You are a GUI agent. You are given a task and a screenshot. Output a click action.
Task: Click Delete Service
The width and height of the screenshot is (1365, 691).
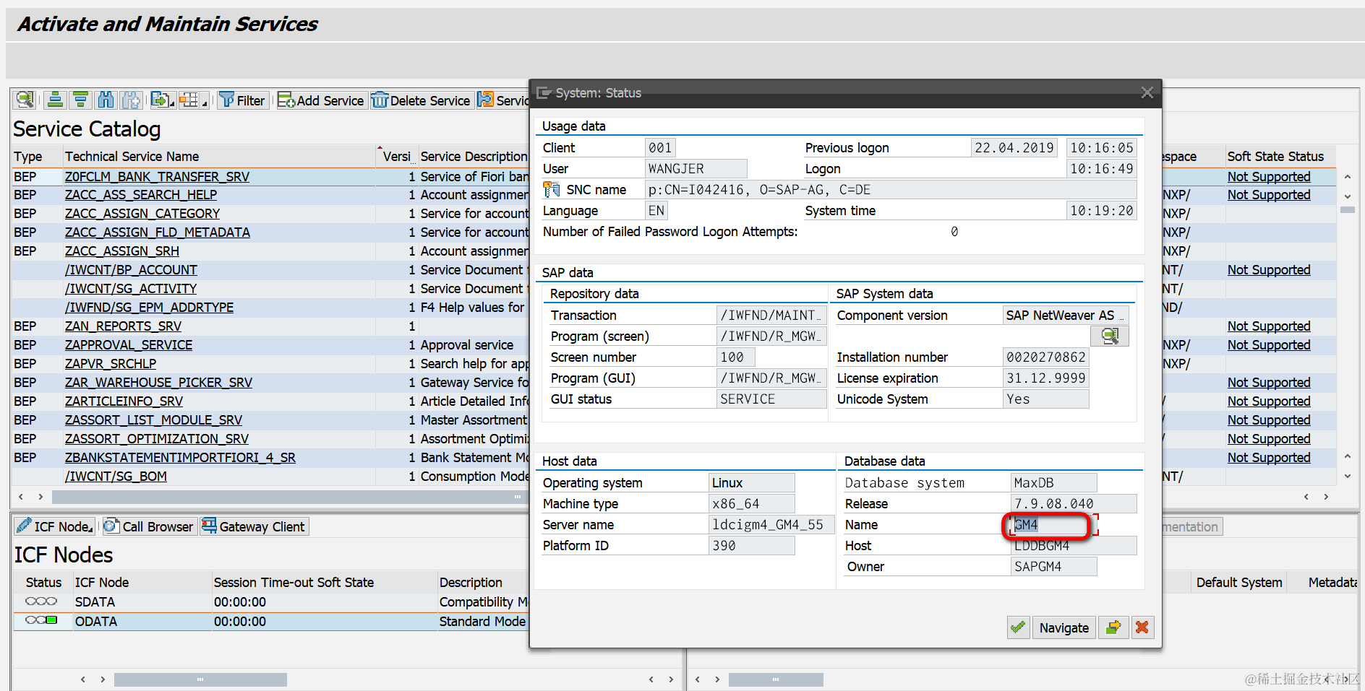pyautogui.click(x=421, y=100)
